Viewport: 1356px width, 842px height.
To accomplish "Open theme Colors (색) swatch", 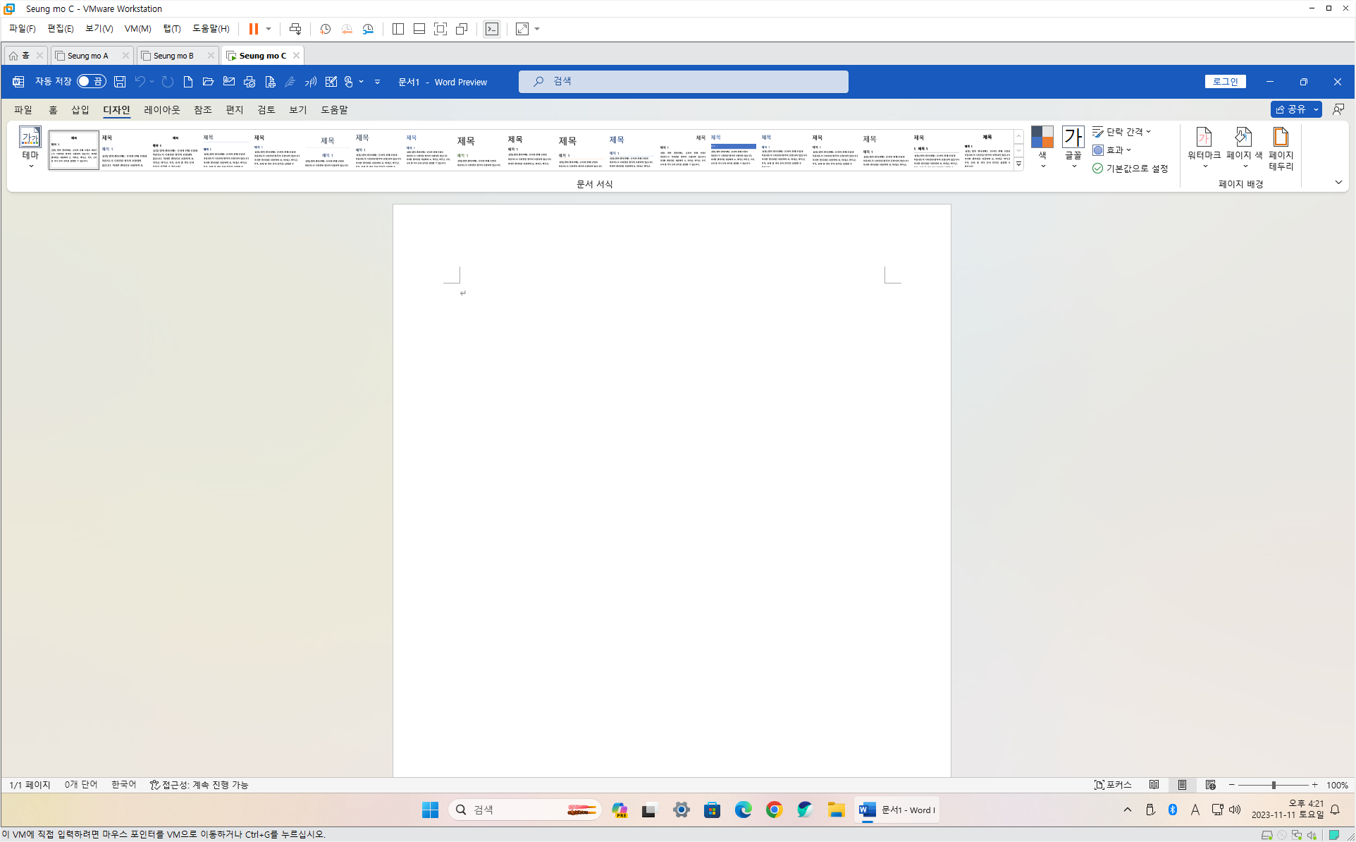I will click(x=1042, y=147).
